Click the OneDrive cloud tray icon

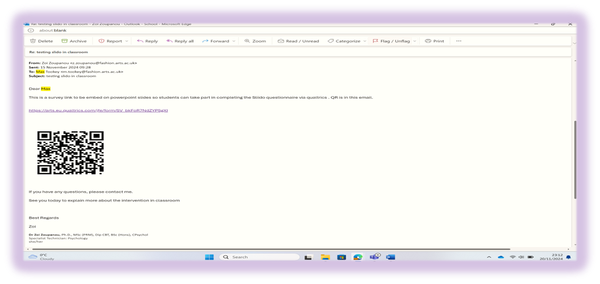501,257
